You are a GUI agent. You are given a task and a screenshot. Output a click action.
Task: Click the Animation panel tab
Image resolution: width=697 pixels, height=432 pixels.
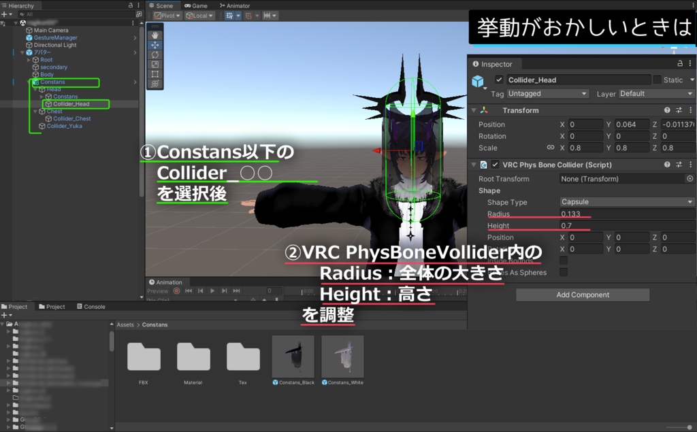[165, 282]
